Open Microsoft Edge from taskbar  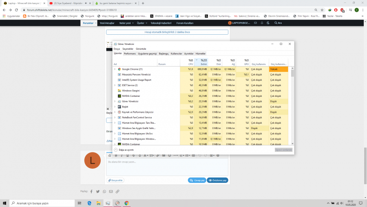[x=89, y=203]
